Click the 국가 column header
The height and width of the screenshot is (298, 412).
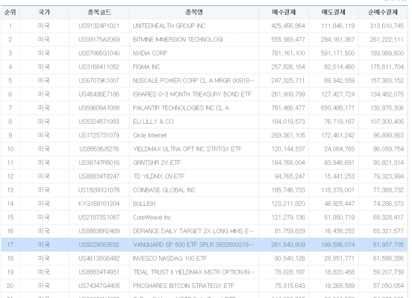(44, 12)
